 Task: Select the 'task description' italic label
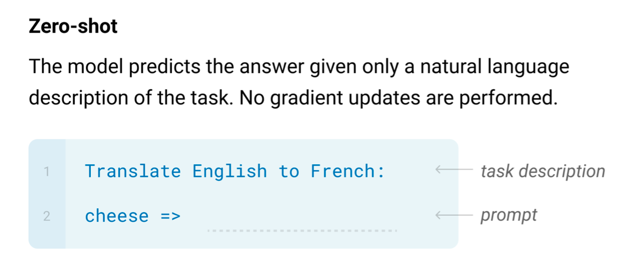(543, 171)
